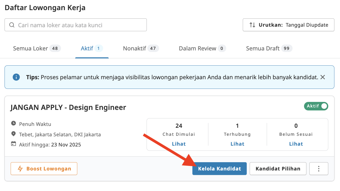Switch to the Semua Loker tab

click(x=30, y=48)
